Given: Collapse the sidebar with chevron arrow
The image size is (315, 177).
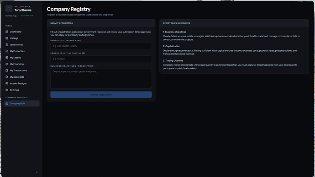Looking at the screenshot, I should tap(37, 172).
